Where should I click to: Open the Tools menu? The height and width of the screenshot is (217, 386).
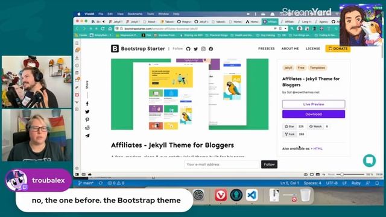(150, 14)
